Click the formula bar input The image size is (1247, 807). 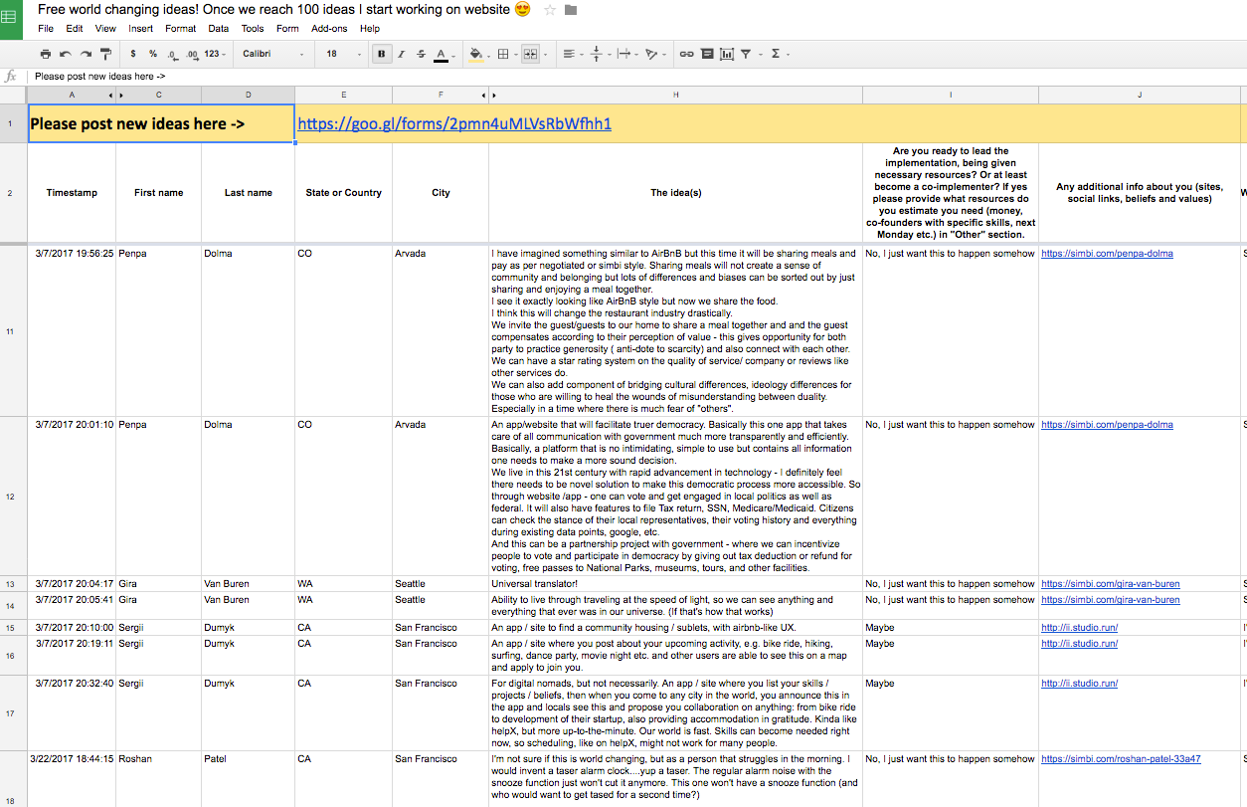click(x=636, y=76)
